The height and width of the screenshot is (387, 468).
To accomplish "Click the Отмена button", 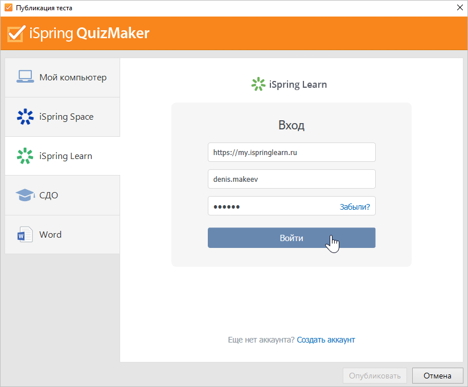I will (438, 376).
